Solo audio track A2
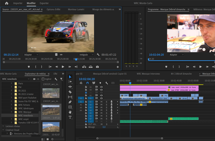The width and height of the screenshot is (215, 141). point(106,105)
